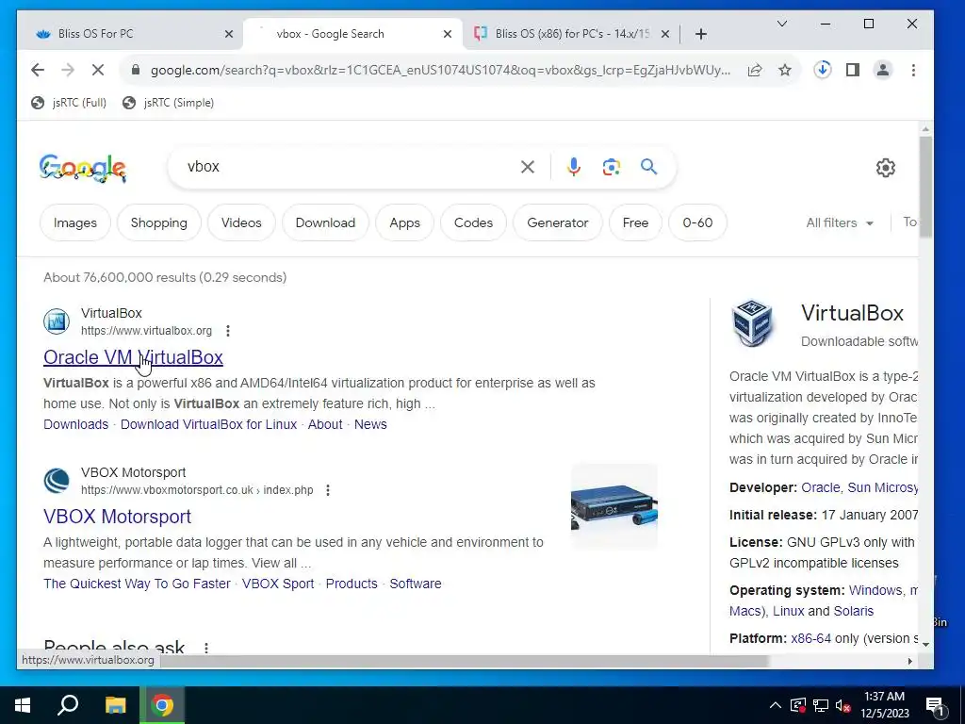Click the Google doodle logo
The image size is (965, 724).
pos(83,168)
